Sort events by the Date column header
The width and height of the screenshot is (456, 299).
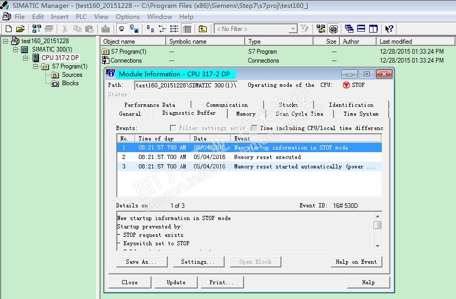click(x=210, y=138)
